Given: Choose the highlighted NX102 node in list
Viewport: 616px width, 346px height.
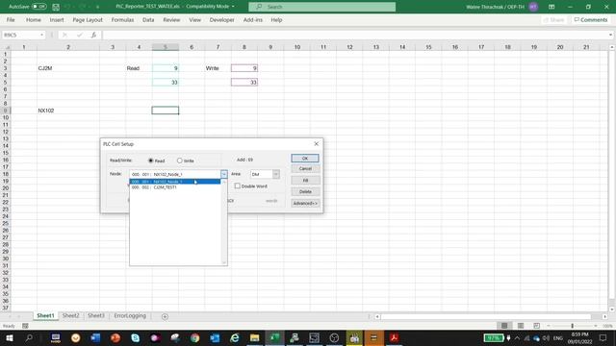Looking at the screenshot, I should point(175,182).
